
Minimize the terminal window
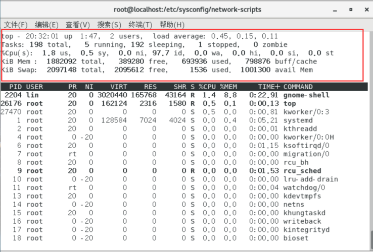pyautogui.click(x=335, y=10)
